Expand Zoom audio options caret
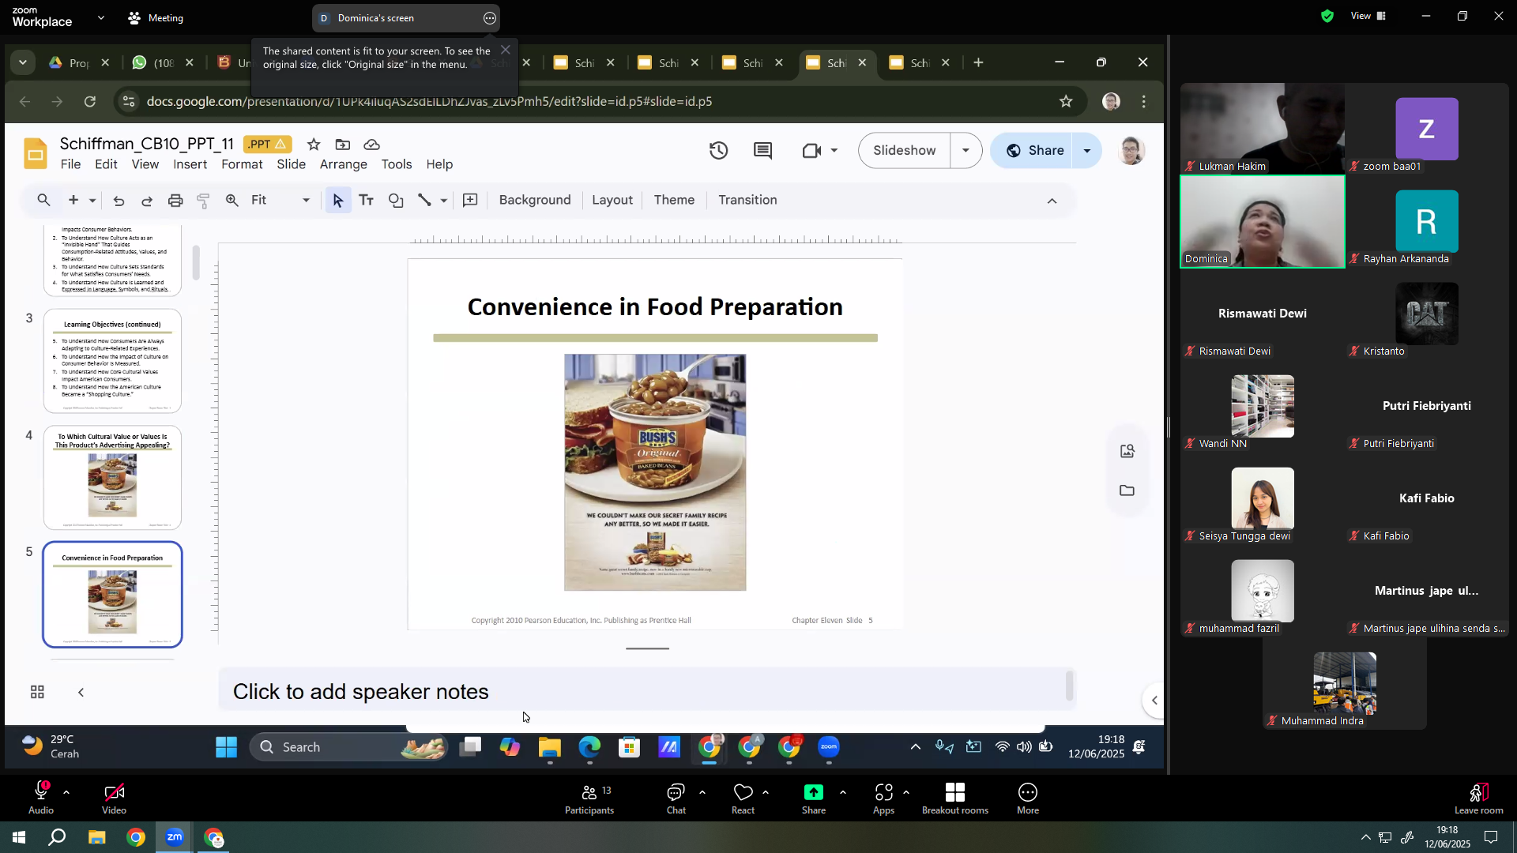The width and height of the screenshot is (1517, 853). pyautogui.click(x=66, y=792)
